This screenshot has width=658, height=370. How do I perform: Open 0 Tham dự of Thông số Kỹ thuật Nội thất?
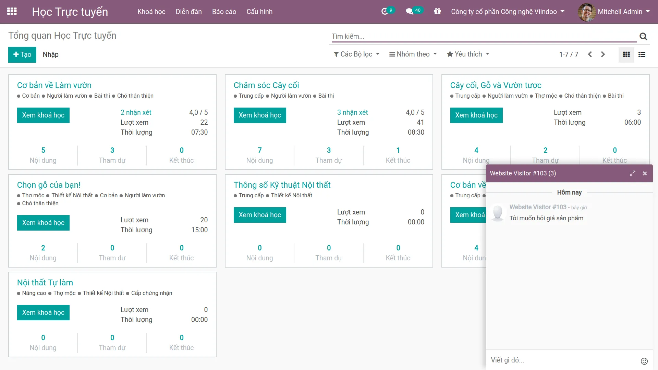pyautogui.click(x=329, y=253)
